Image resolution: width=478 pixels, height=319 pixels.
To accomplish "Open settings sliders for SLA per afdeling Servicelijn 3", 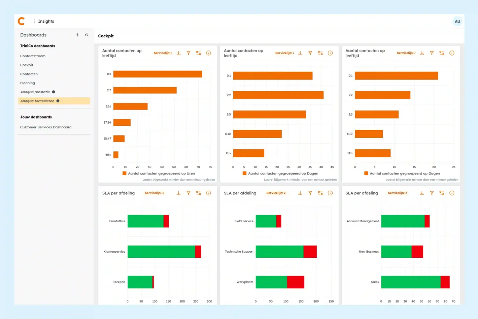I will pyautogui.click(x=442, y=193).
